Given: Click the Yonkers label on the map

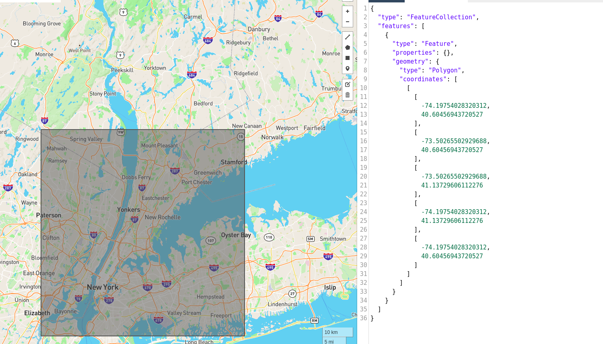Looking at the screenshot, I should coord(129,210).
